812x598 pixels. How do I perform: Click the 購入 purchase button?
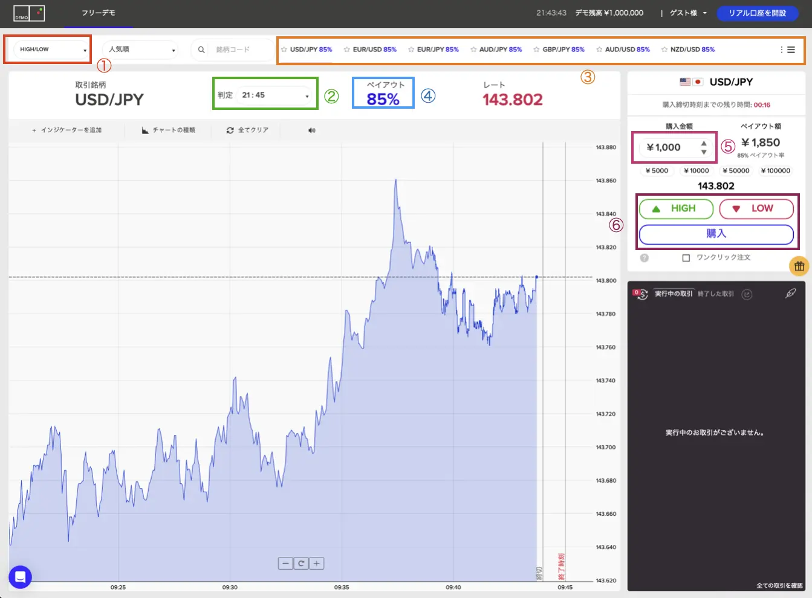coord(716,234)
